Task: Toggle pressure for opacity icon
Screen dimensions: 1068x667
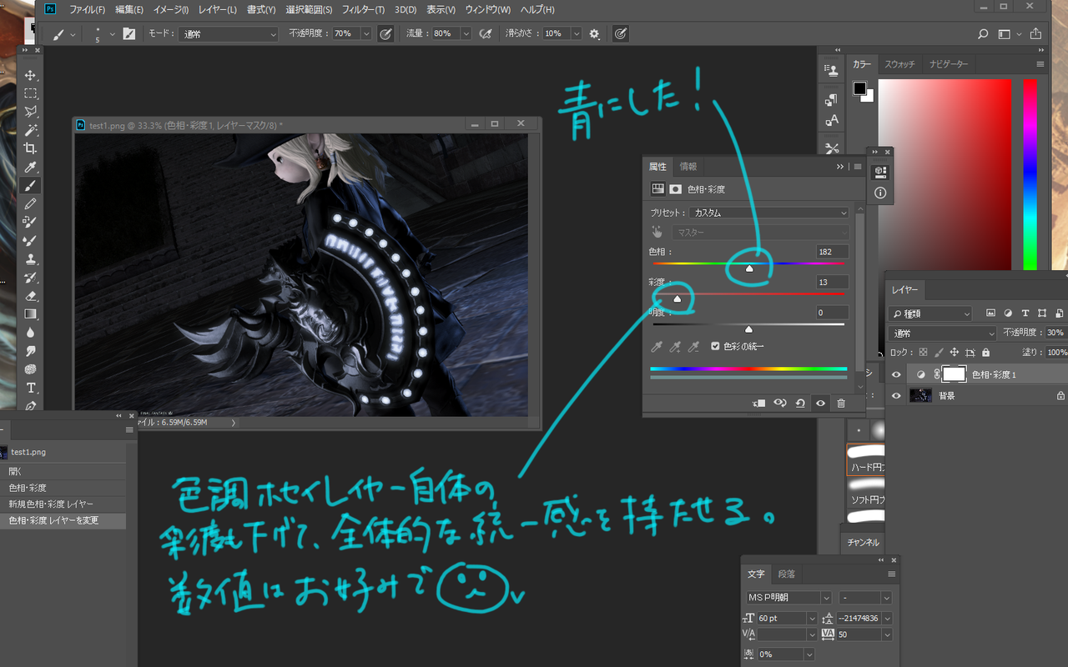Action: [385, 34]
